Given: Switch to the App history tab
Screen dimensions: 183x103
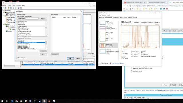Looking at the screenshot, I should tap(116, 18).
